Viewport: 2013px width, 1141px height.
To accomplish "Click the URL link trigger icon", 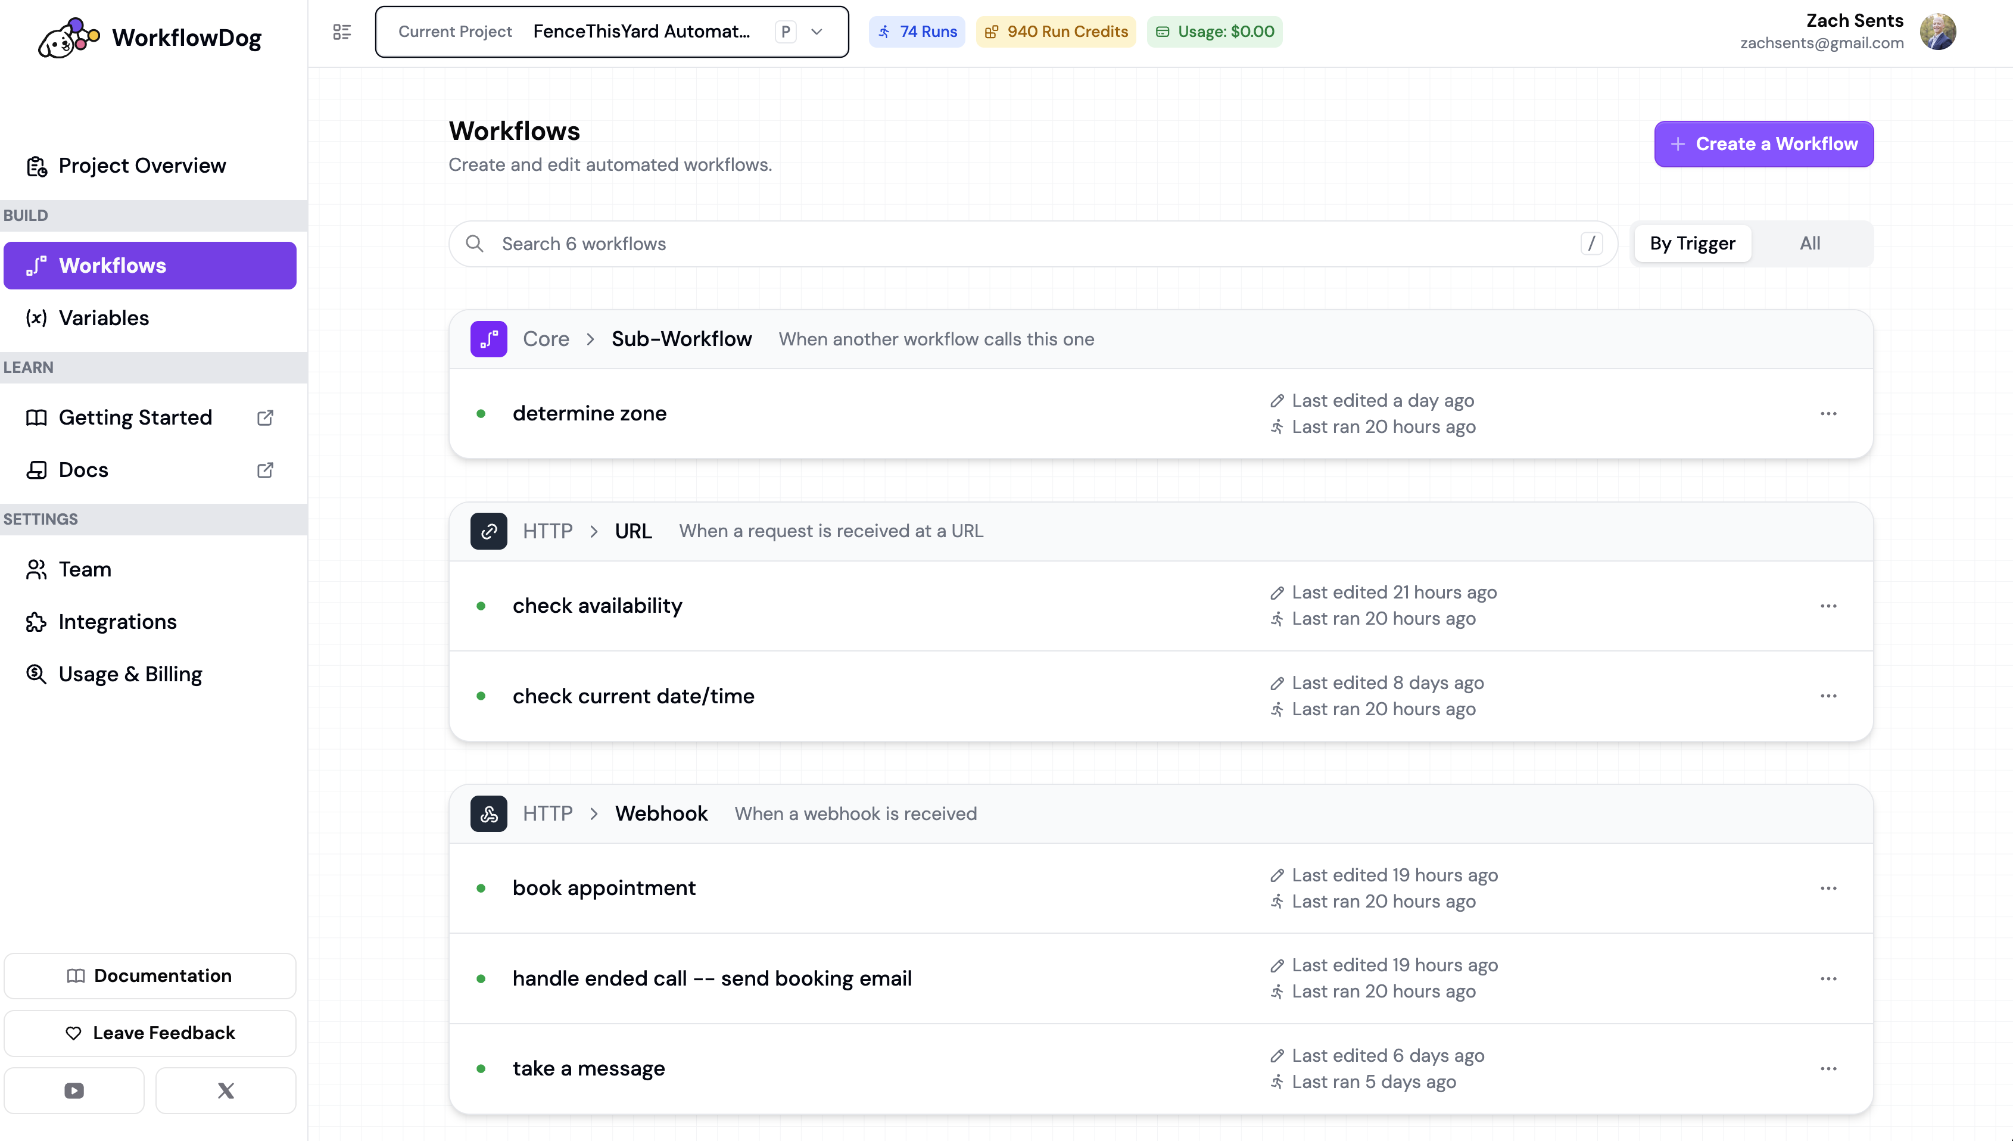I will [x=488, y=531].
